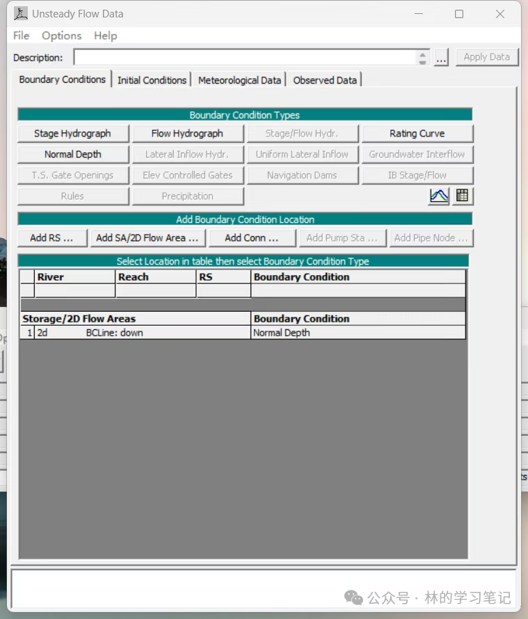The height and width of the screenshot is (619, 528).
Task: Click the plot boundary condition graph icon
Action: 439,196
